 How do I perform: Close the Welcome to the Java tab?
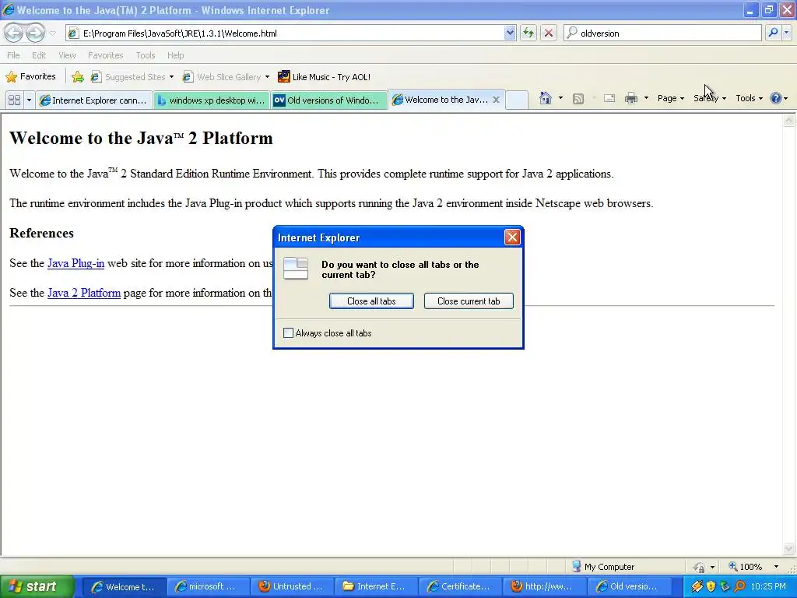496,100
